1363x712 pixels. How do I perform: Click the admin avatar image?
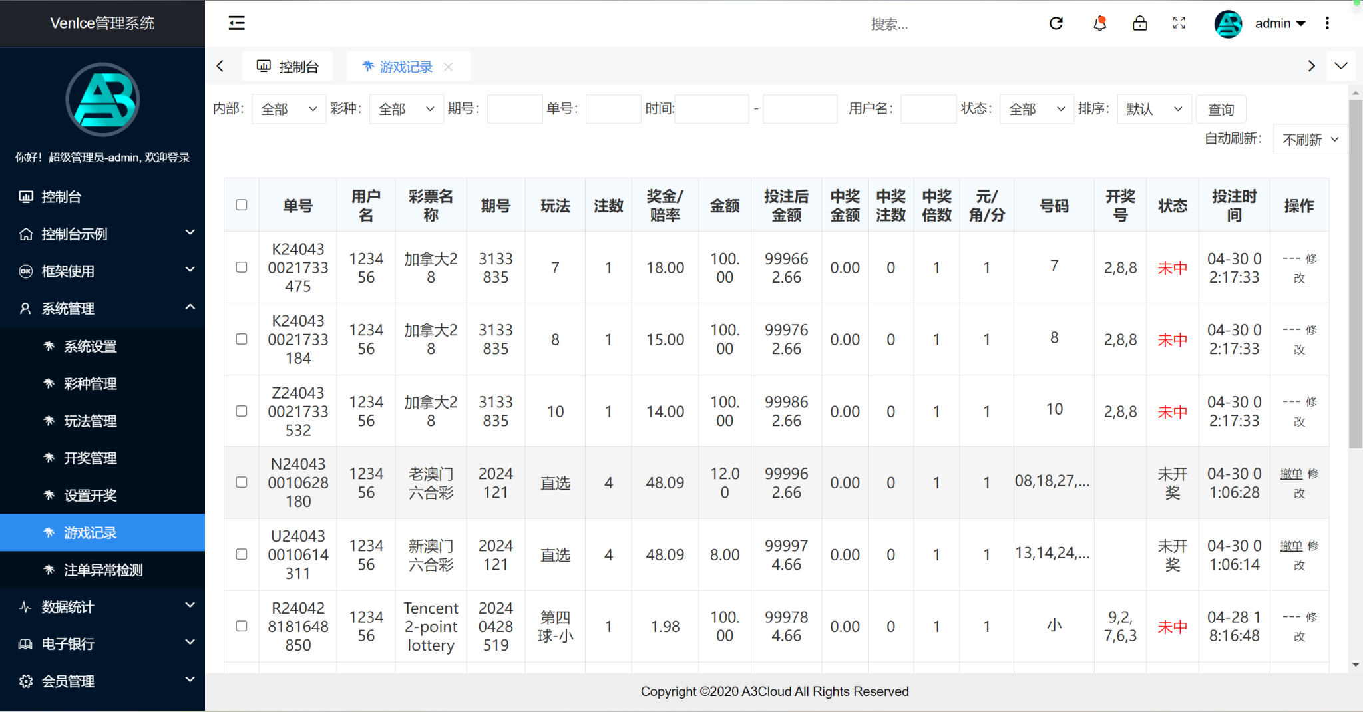tap(1228, 24)
